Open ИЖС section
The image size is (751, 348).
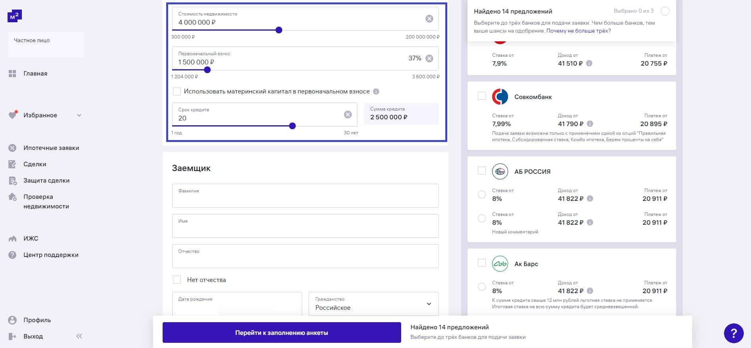click(31, 239)
